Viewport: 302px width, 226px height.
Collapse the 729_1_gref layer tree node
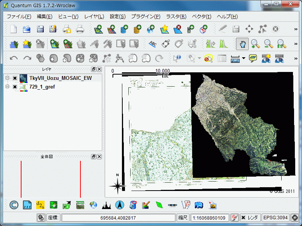point(7,87)
